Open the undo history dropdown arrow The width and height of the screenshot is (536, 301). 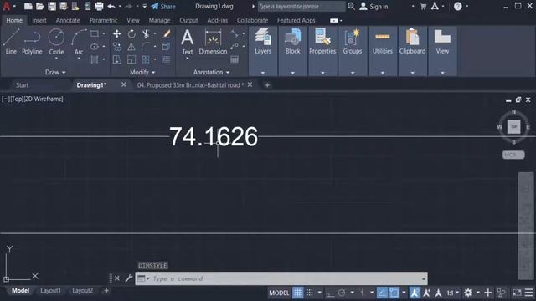[120, 6]
